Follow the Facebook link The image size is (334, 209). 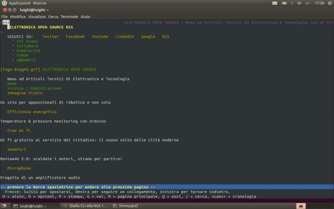pyautogui.click(x=75, y=37)
